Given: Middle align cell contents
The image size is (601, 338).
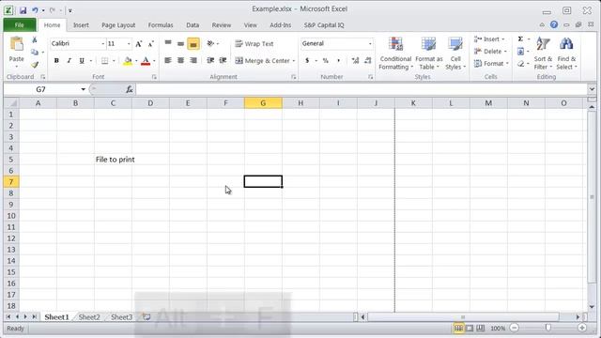Looking at the screenshot, I should 180,43.
